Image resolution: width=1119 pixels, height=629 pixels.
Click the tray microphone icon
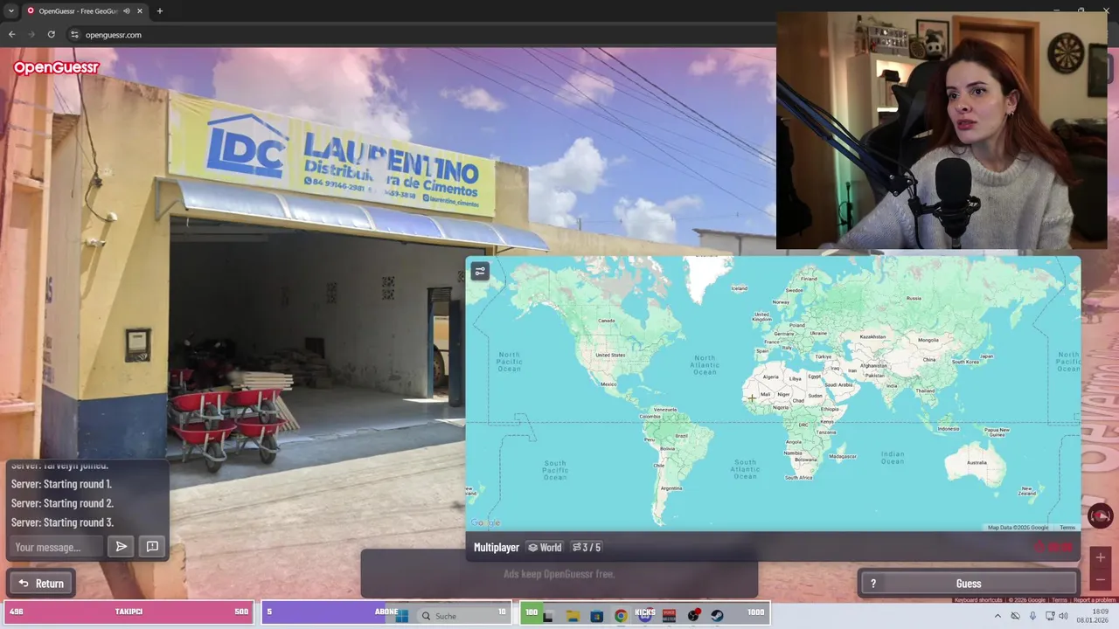(1032, 616)
